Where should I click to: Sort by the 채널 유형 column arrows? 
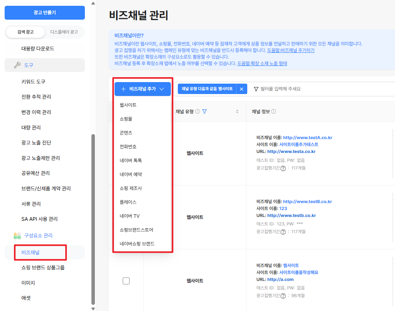click(237, 111)
